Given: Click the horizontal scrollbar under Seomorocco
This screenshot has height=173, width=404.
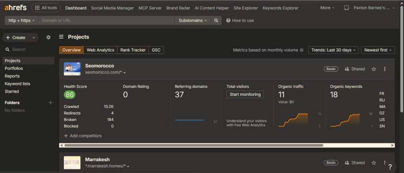Looking at the screenshot, I should pyautogui.click(x=193, y=145).
